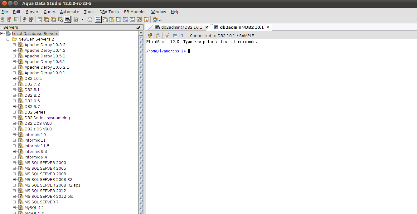Screen dimensions: 417x214
Task: Open the DBA Tools menu
Action: (109, 12)
